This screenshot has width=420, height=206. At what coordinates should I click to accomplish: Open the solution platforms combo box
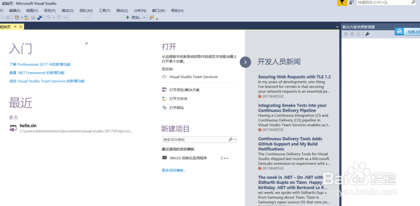(107, 17)
